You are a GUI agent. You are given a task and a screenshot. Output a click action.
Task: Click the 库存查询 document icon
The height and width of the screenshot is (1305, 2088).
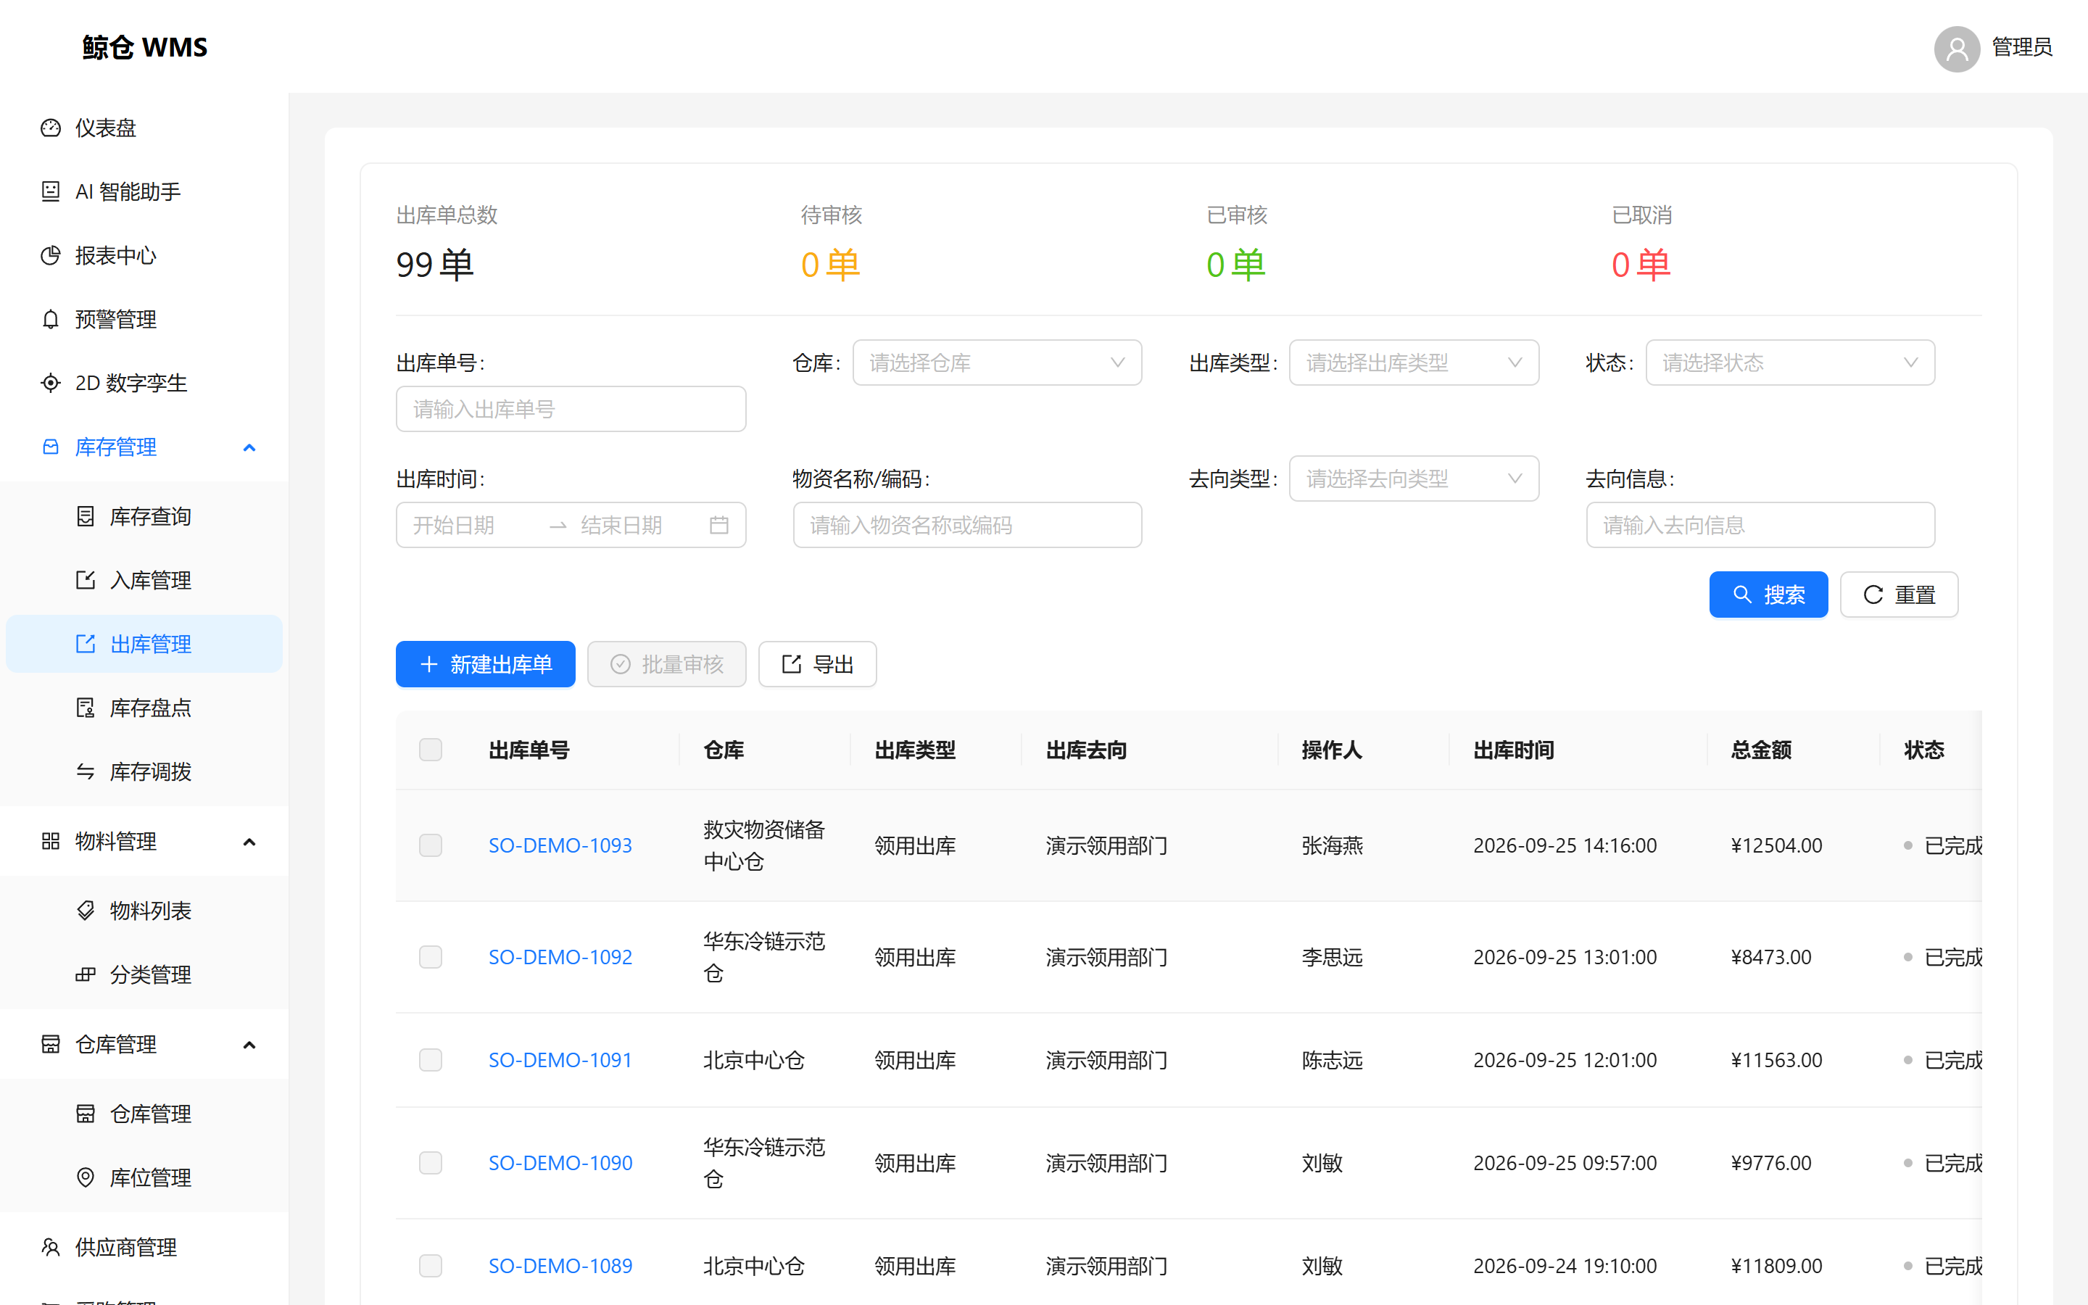point(86,516)
